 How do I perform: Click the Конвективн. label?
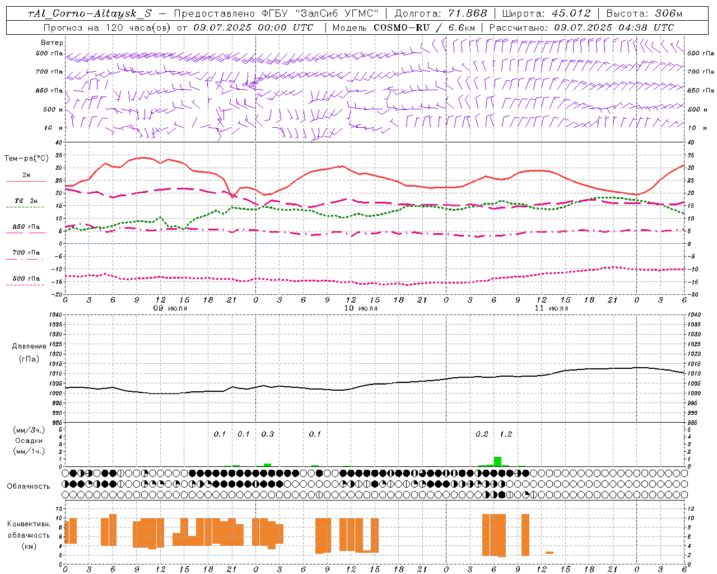click(x=29, y=524)
